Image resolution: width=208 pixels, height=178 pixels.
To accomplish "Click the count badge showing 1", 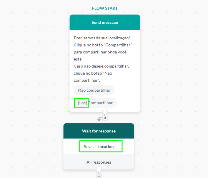I will [99, 175].
